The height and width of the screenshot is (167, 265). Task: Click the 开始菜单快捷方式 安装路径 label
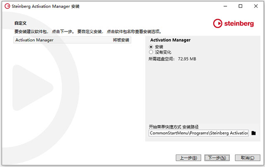pyautogui.click(x=177, y=126)
